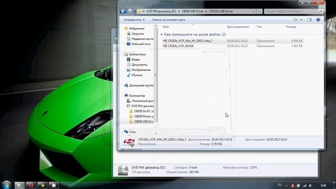The image size is (336, 189).
Task: Click the navigation pane scrollbar
Action: point(156,75)
